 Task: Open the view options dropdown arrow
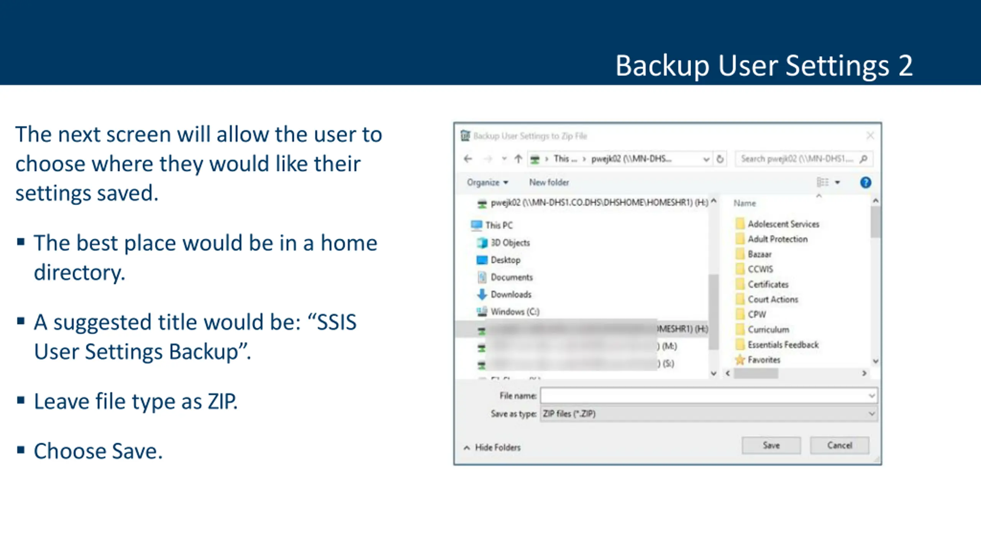(838, 183)
